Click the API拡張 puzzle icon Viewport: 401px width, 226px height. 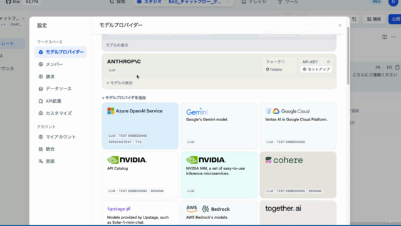(x=41, y=101)
